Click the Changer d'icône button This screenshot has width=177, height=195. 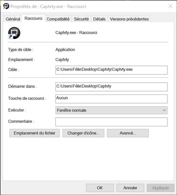(x=83, y=133)
